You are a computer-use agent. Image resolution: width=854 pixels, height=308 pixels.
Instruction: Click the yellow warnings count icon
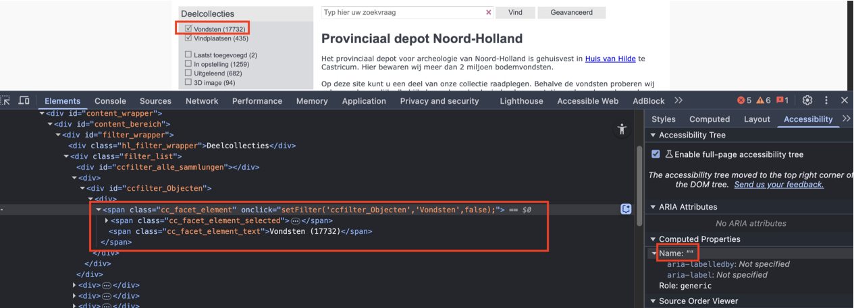(x=764, y=100)
